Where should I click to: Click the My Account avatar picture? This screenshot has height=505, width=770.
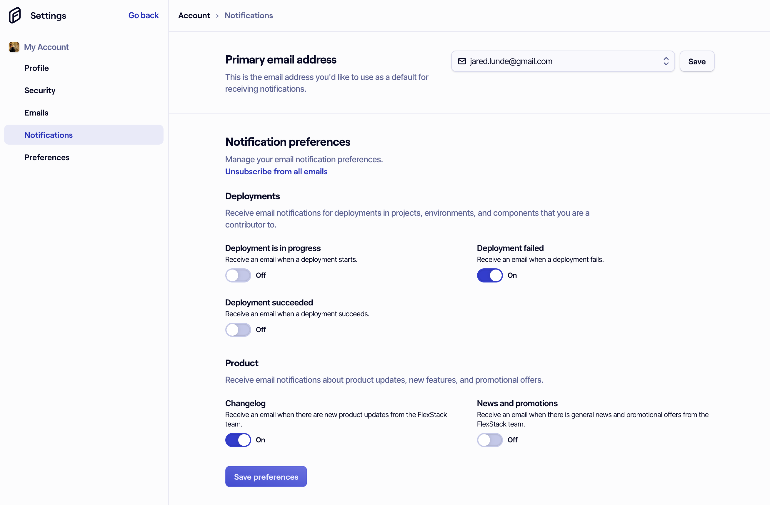pos(14,47)
